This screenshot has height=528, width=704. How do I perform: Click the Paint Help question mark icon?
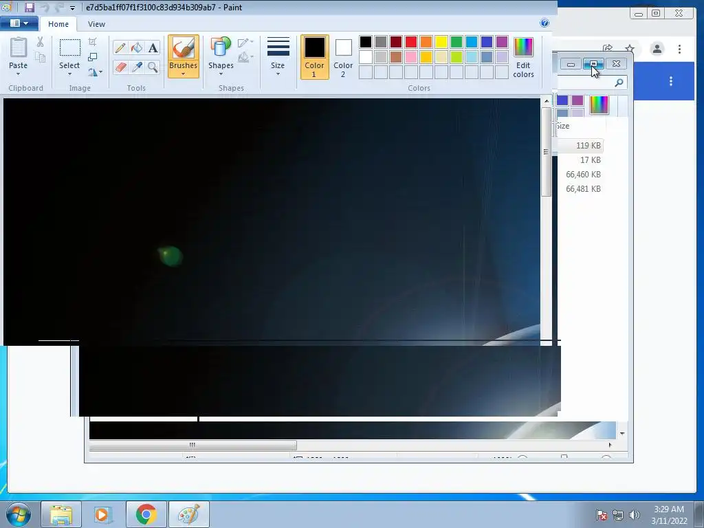544,23
